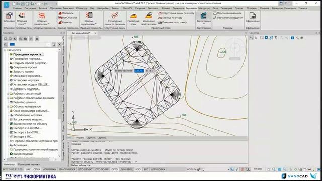
Task: Select Импорт из LandXML in navigator
Action: pyautogui.click(x=27, y=128)
